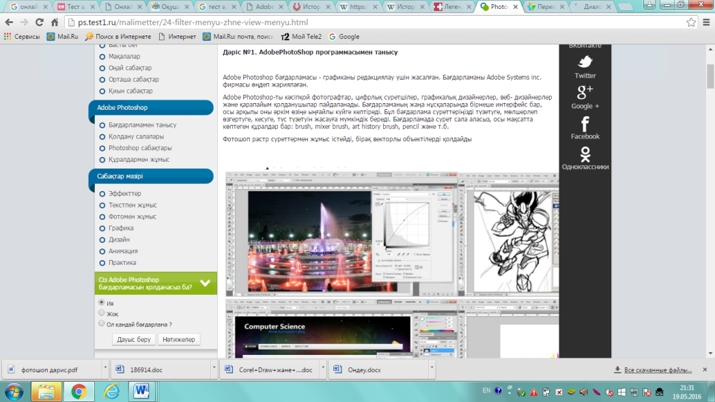This screenshot has height=402, width=715.
Task: Open the Эффекттер link
Action: [124, 193]
